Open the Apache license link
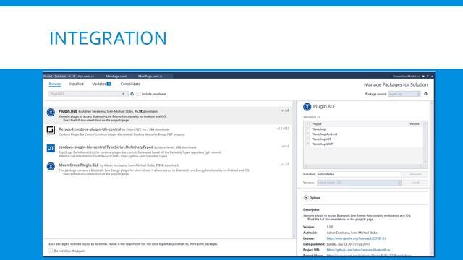 click(x=357, y=238)
